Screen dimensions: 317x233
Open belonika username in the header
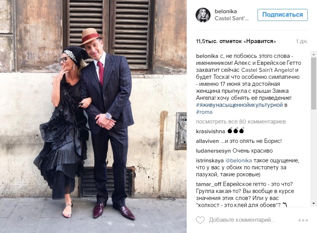click(226, 11)
